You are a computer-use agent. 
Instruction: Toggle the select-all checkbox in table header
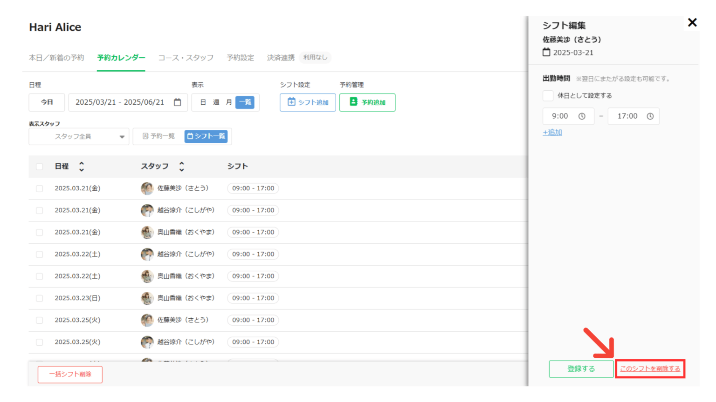coord(40,167)
